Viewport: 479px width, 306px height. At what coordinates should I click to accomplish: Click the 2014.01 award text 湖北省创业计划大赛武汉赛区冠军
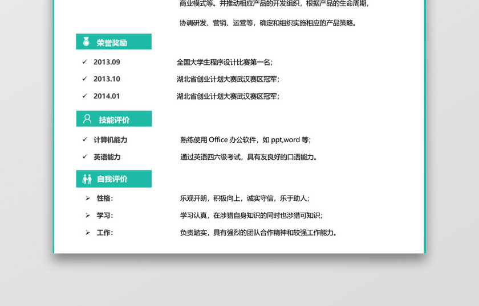coord(228,96)
